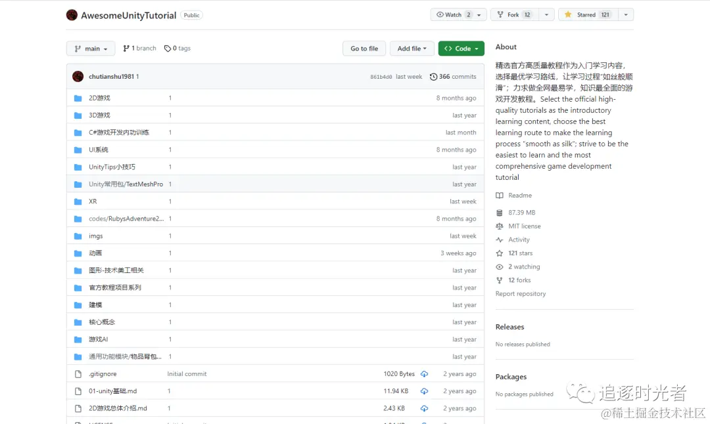
Task: Download 01-unity基础.md via its cloud icon
Action: 424,391
